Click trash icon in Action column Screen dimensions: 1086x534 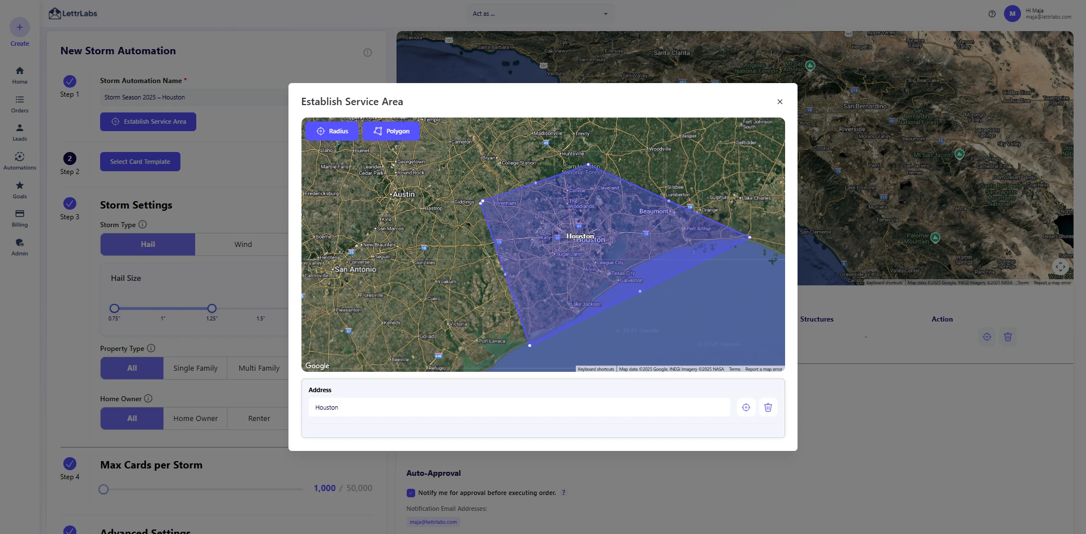coord(1008,337)
